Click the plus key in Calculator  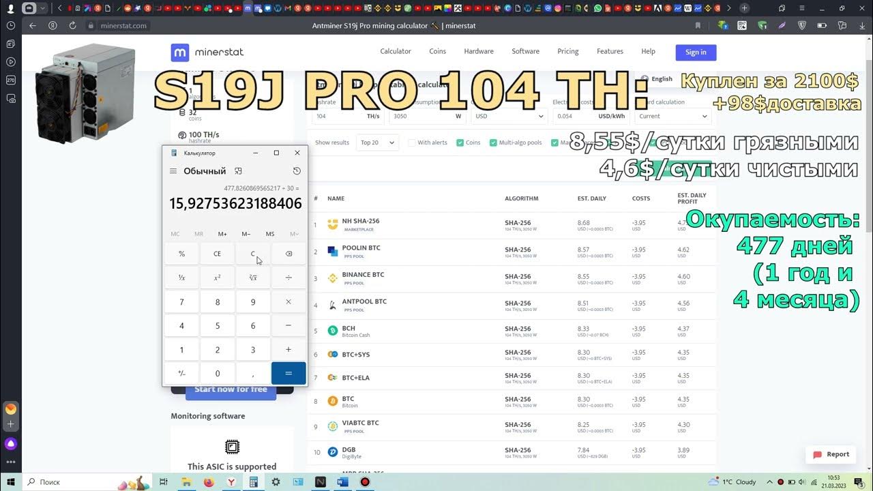pyautogui.click(x=288, y=349)
